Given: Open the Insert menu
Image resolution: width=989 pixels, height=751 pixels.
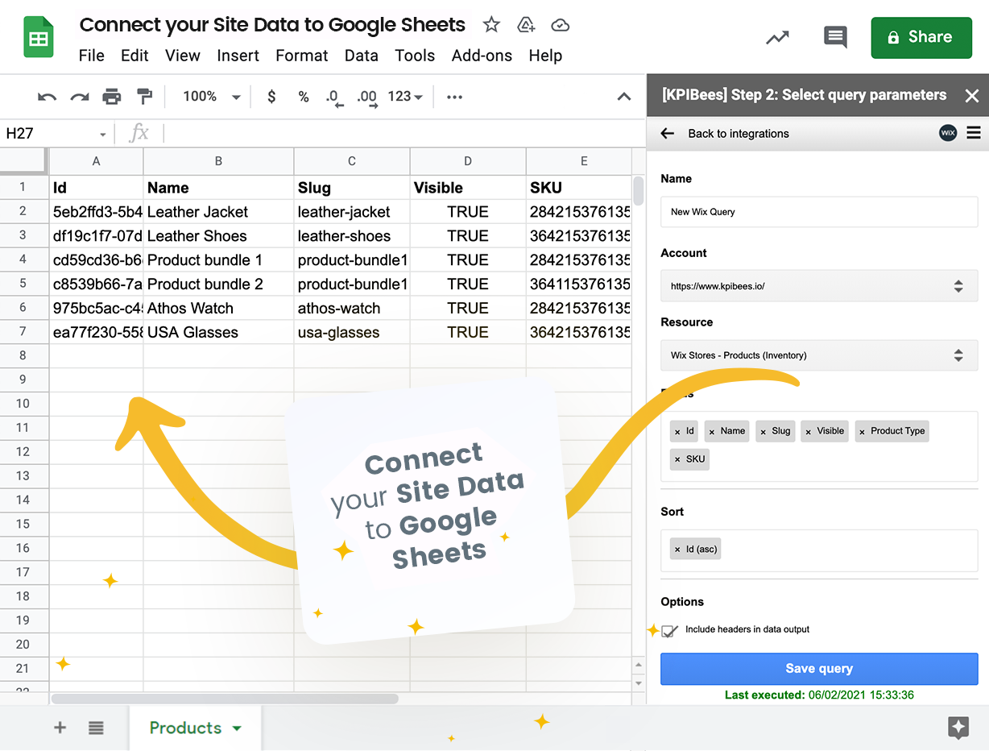Looking at the screenshot, I should click(x=238, y=56).
